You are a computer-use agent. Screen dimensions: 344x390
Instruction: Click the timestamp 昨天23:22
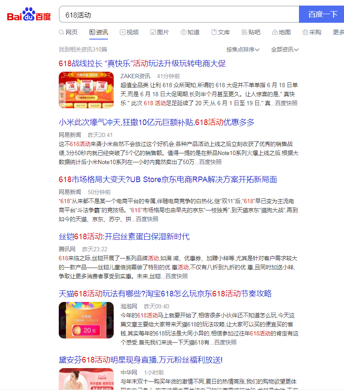(95, 249)
